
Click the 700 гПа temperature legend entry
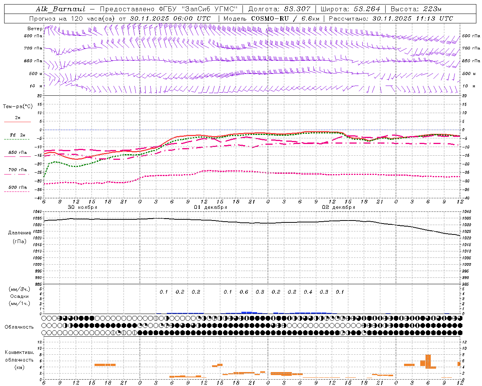point(18,170)
